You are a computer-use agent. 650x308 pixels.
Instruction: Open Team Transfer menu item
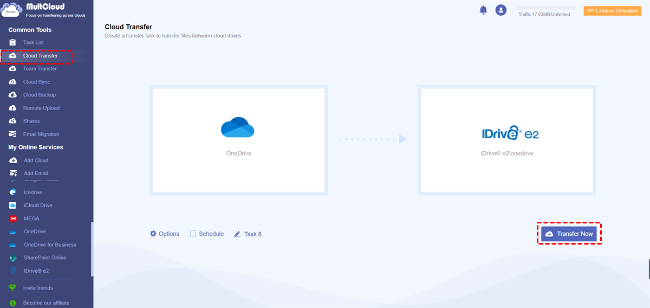[40, 69]
